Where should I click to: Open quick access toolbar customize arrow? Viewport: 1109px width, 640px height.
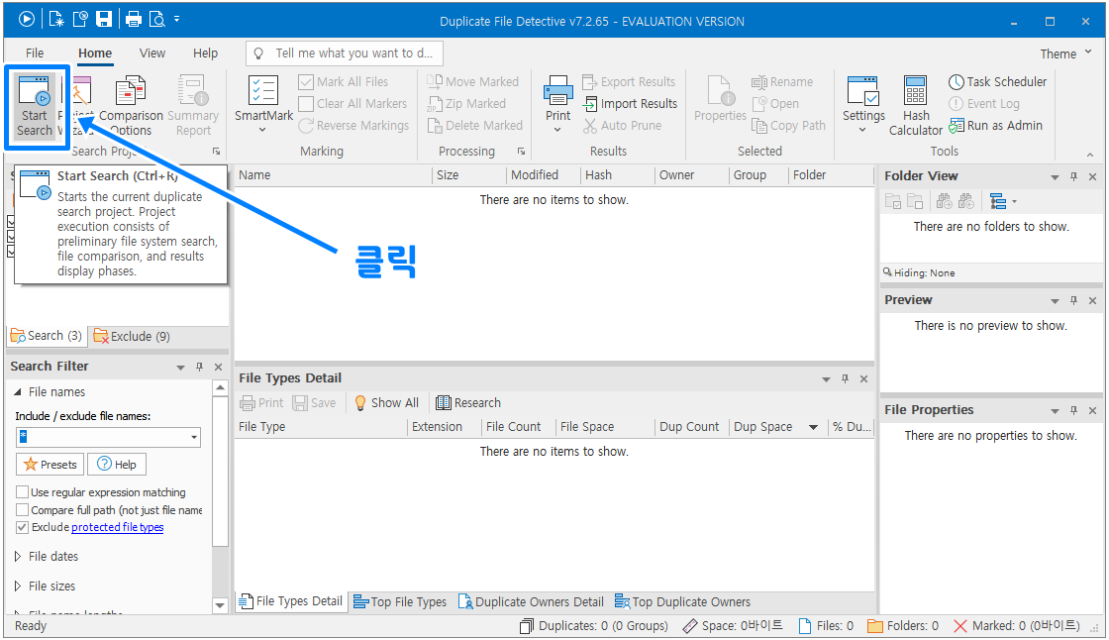177,19
